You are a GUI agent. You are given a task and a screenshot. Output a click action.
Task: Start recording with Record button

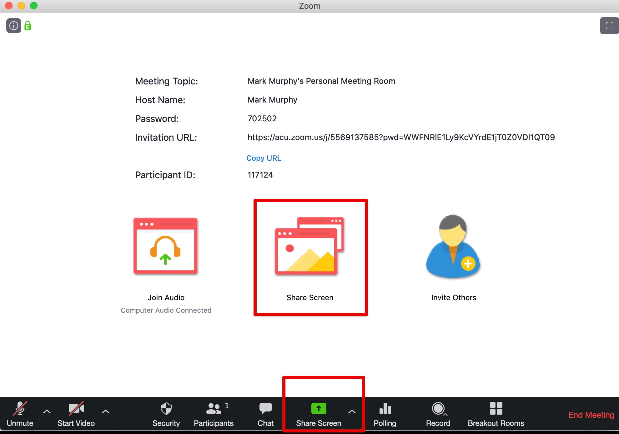(438, 414)
